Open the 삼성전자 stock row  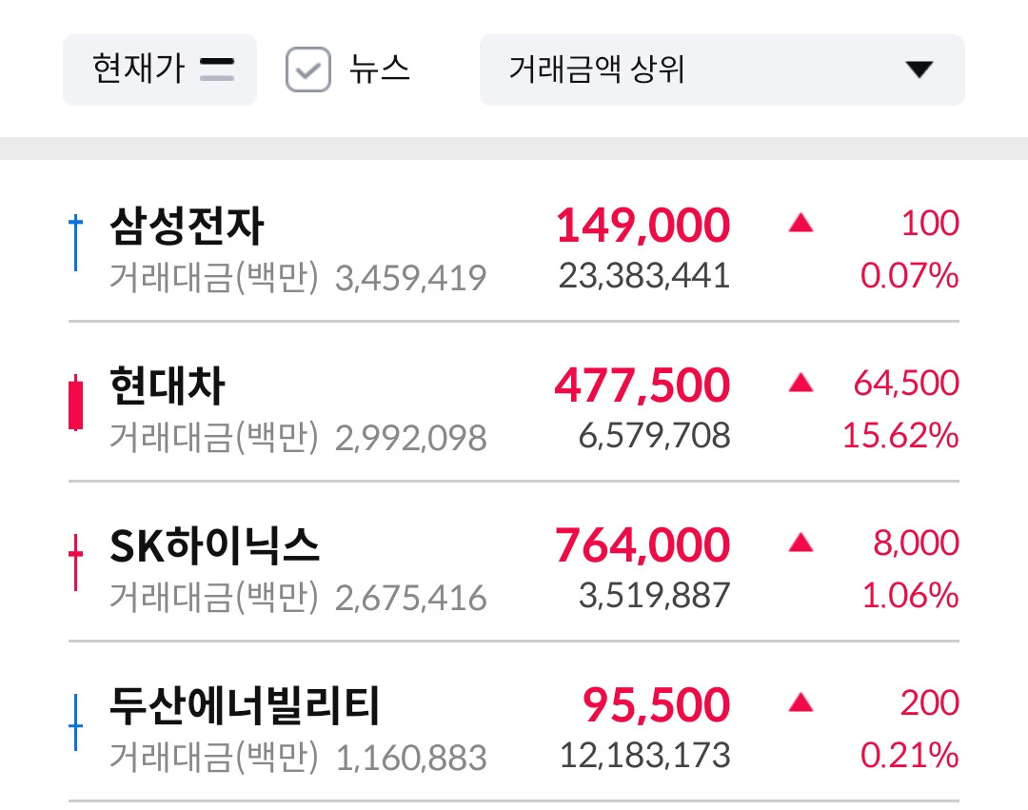pyautogui.click(x=187, y=227)
